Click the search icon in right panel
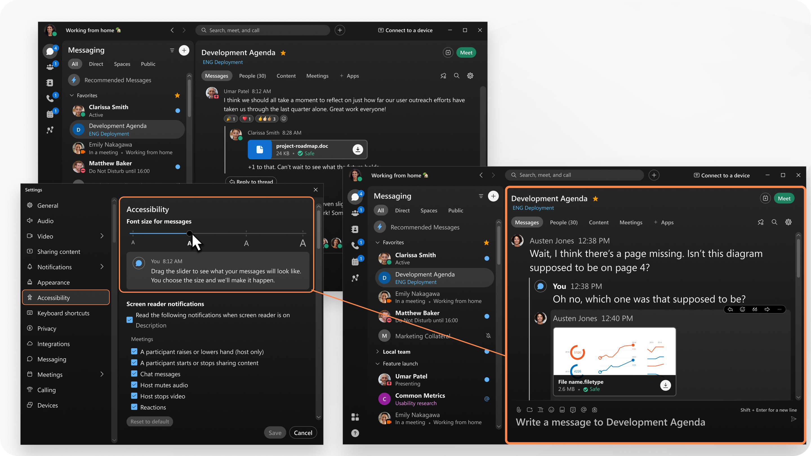This screenshot has height=456, width=811. click(x=775, y=222)
